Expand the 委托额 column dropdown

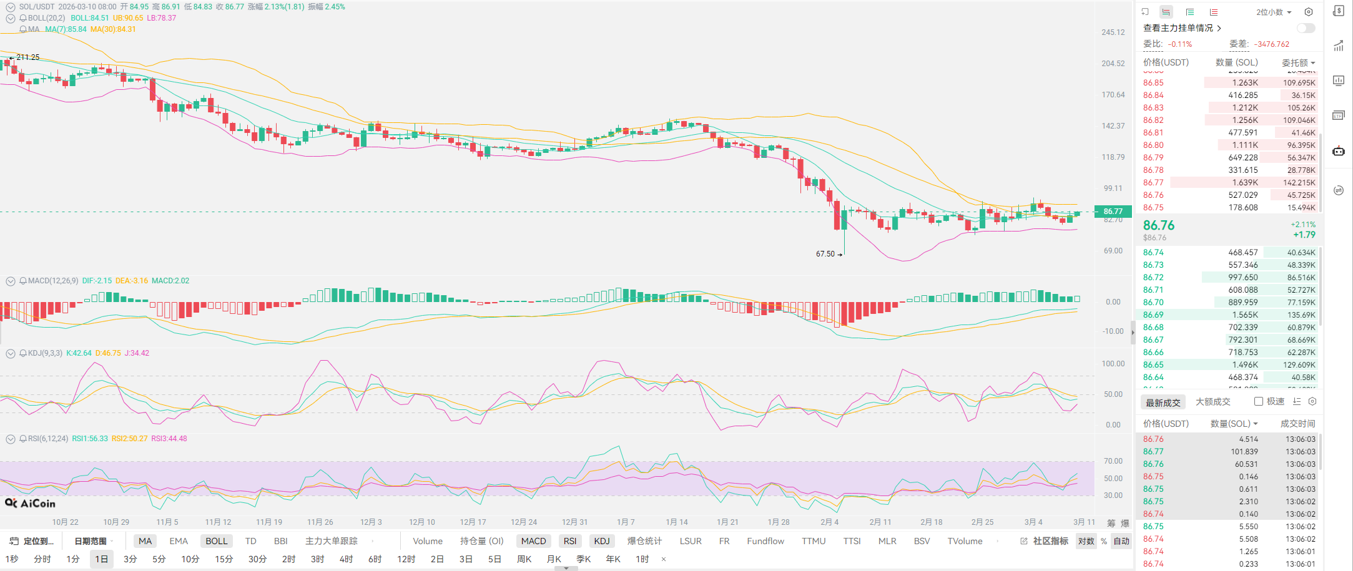click(x=1299, y=62)
